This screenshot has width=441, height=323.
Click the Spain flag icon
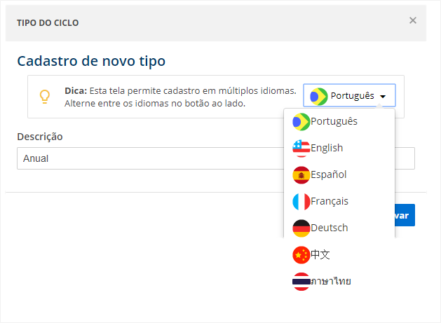tap(301, 175)
